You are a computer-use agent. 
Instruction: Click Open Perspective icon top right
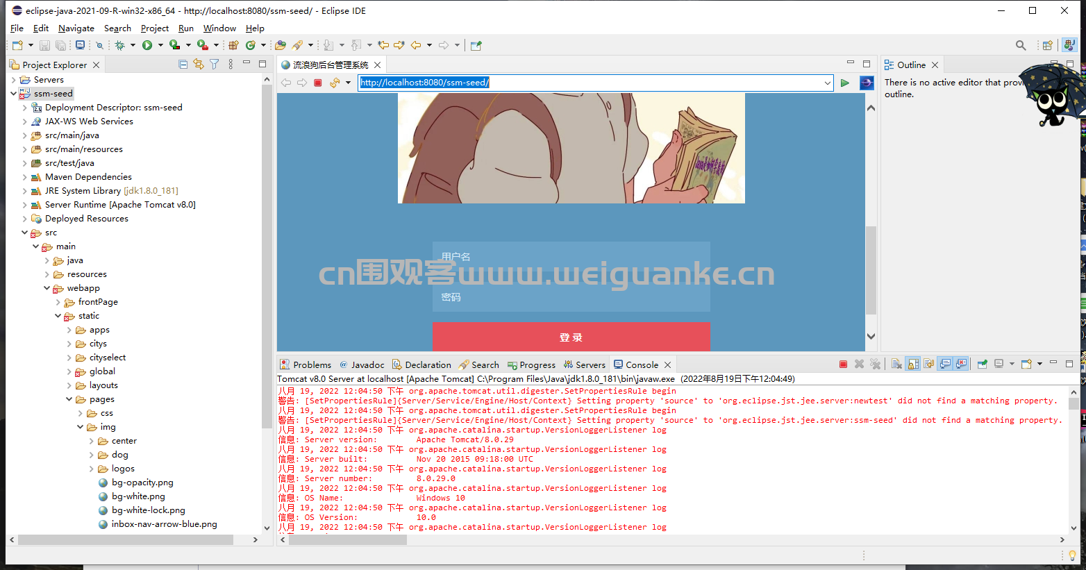[1048, 45]
